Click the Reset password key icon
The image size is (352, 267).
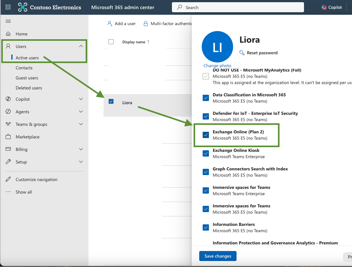point(242,53)
